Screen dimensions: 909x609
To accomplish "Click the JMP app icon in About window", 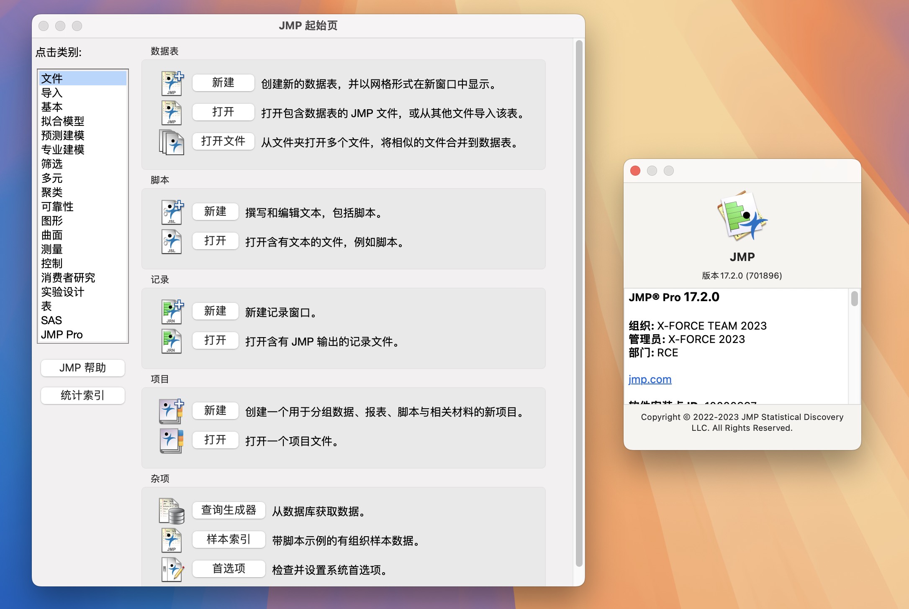I will [742, 215].
